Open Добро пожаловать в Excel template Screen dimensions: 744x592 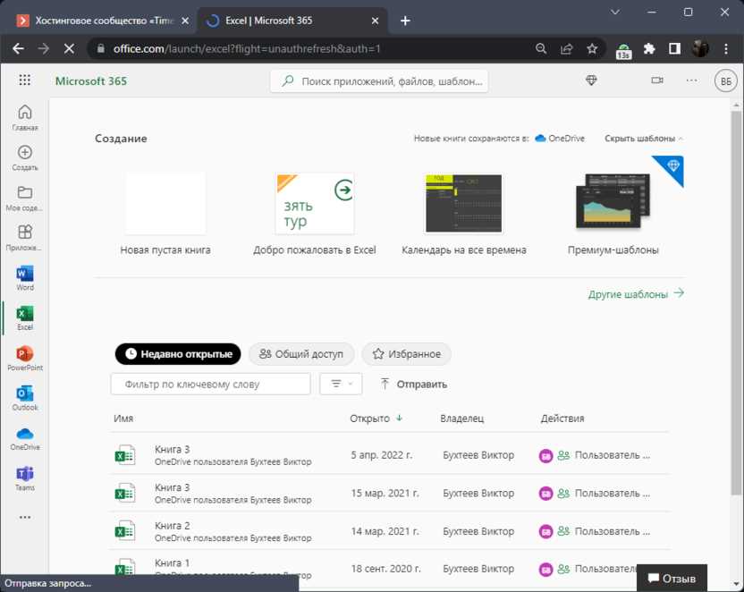pos(315,214)
